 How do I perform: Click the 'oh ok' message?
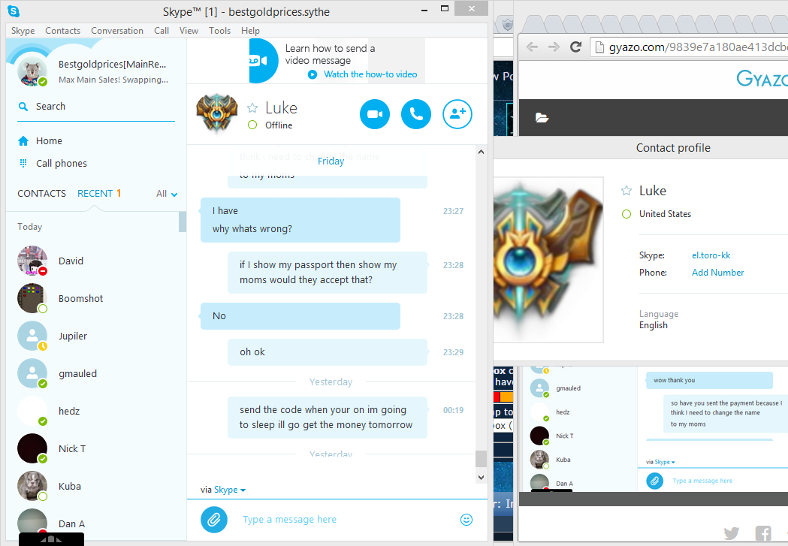(328, 352)
